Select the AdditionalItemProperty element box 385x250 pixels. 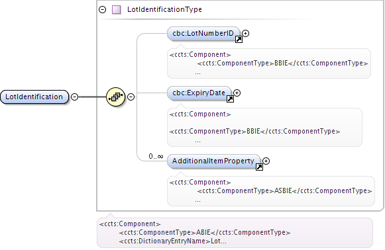point(214,161)
